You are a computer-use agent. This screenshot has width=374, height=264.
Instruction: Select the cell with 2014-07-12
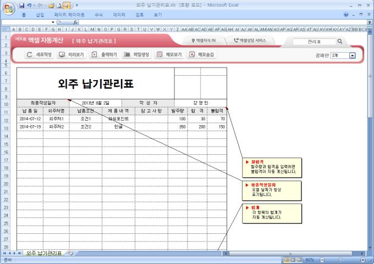30,119
